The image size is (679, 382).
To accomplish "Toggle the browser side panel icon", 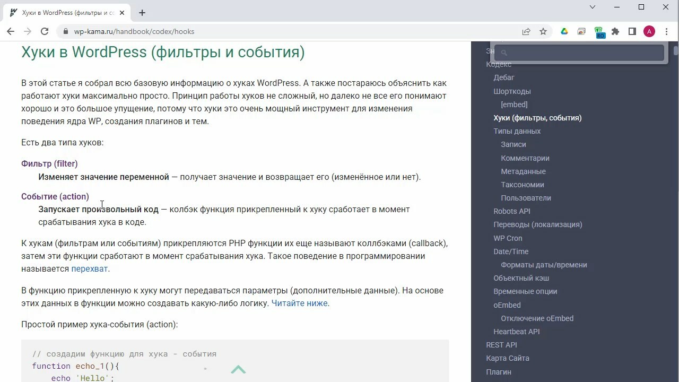I will (632, 31).
